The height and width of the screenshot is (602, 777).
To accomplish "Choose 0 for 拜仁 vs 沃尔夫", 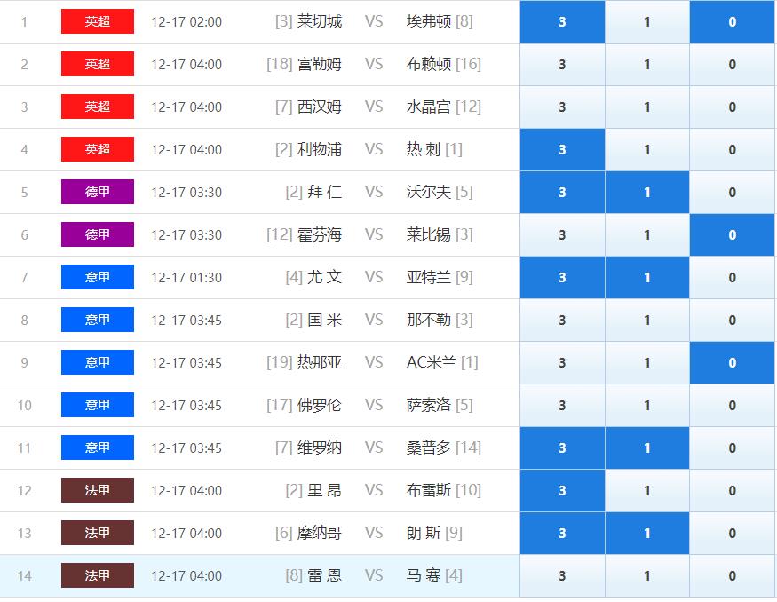I will (732, 193).
